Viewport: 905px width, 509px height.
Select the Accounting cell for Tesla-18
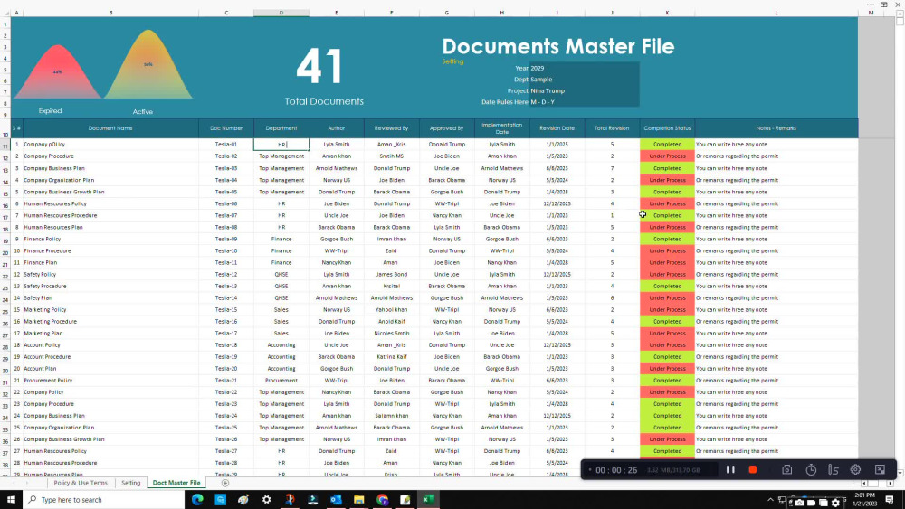281,345
